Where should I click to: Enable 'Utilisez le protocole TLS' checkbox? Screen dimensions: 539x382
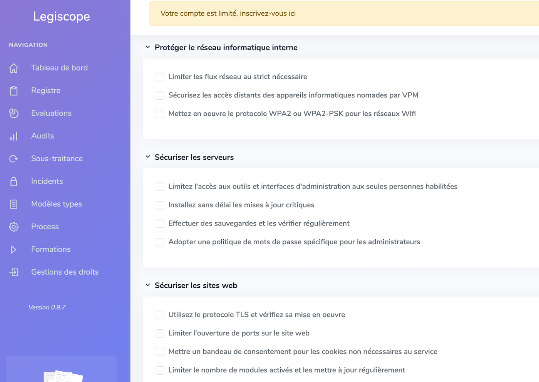point(160,315)
